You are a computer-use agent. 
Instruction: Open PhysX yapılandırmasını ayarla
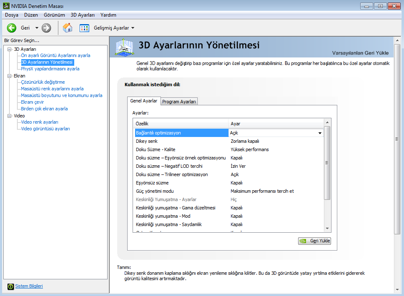[50, 69]
